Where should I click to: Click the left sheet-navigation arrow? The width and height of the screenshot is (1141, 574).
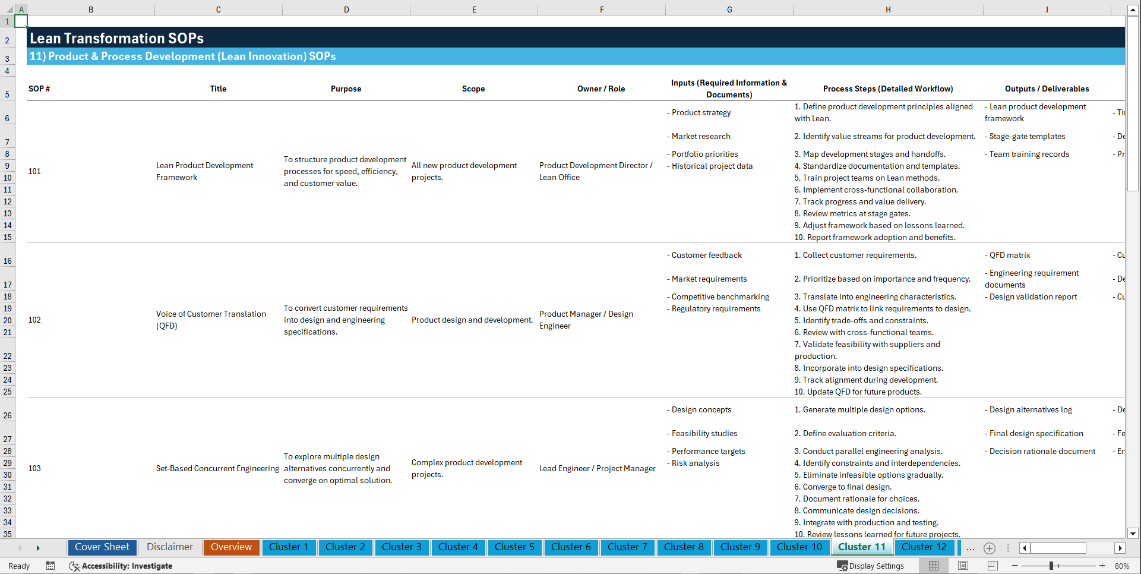tap(20, 548)
